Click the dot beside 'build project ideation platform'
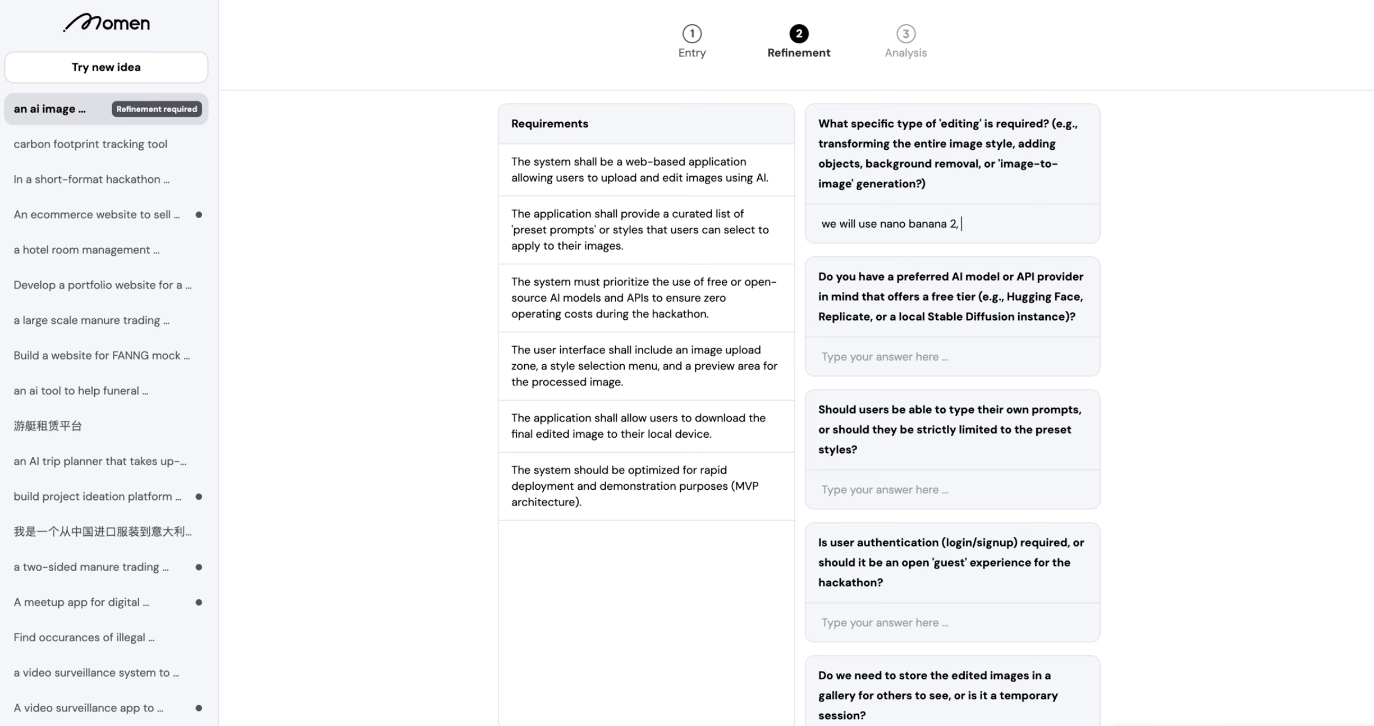 199,497
